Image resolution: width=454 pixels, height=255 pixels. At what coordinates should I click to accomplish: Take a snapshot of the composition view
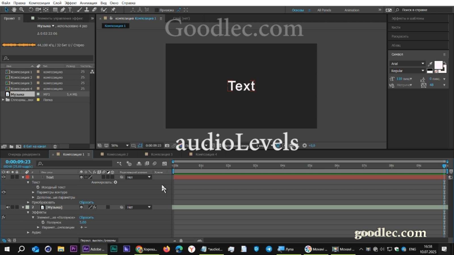[x=167, y=145]
